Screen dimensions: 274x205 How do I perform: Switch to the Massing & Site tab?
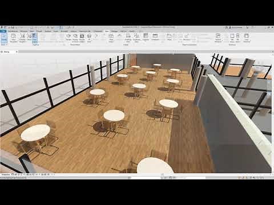coord(85,31)
